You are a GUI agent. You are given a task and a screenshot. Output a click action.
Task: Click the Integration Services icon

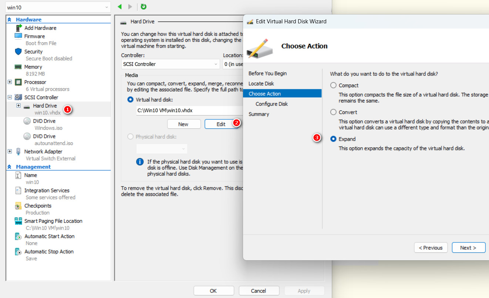18,191
